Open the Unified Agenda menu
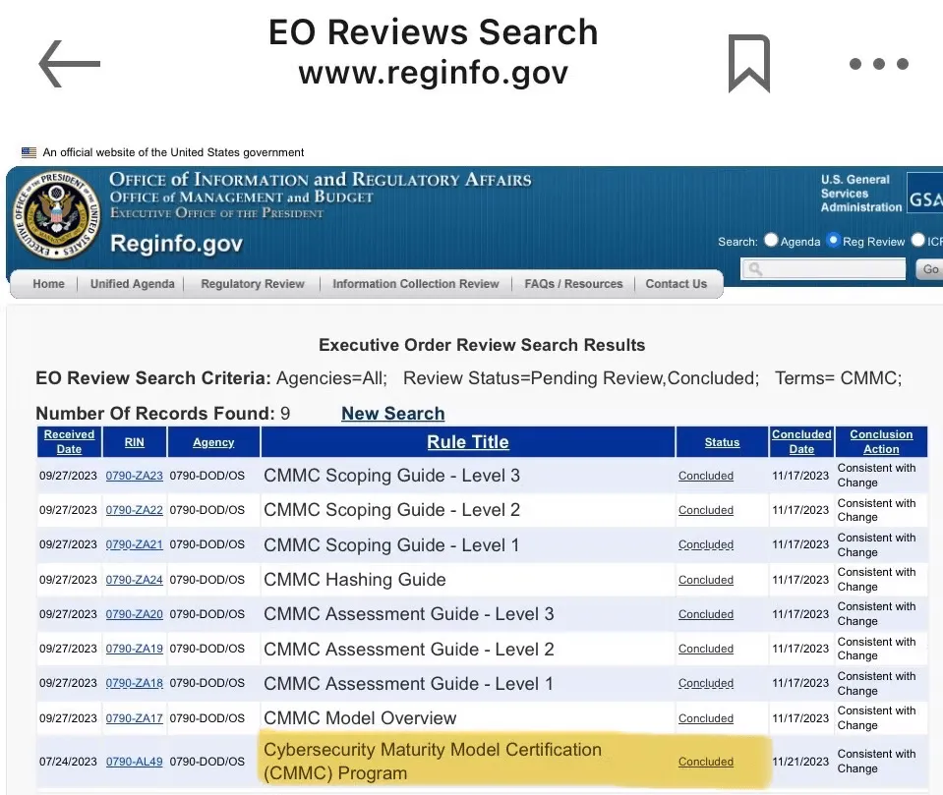Viewport: 943px width, 795px height. click(133, 284)
